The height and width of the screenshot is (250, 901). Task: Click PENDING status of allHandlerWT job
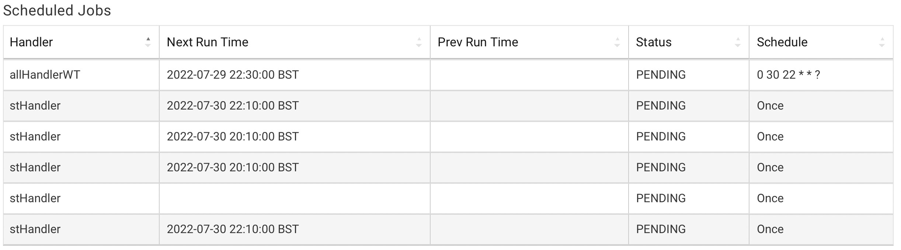661,75
